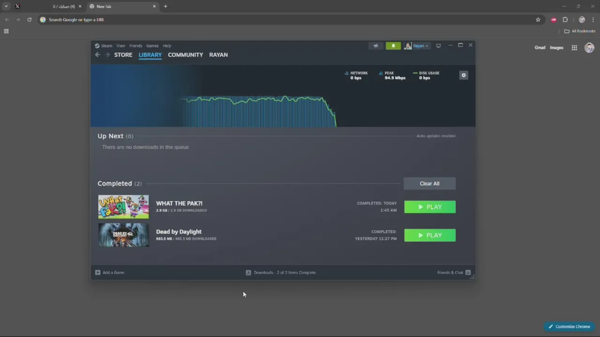Click the WHAT THE PAK?! game thumbnail
600x337 pixels.
tap(123, 207)
